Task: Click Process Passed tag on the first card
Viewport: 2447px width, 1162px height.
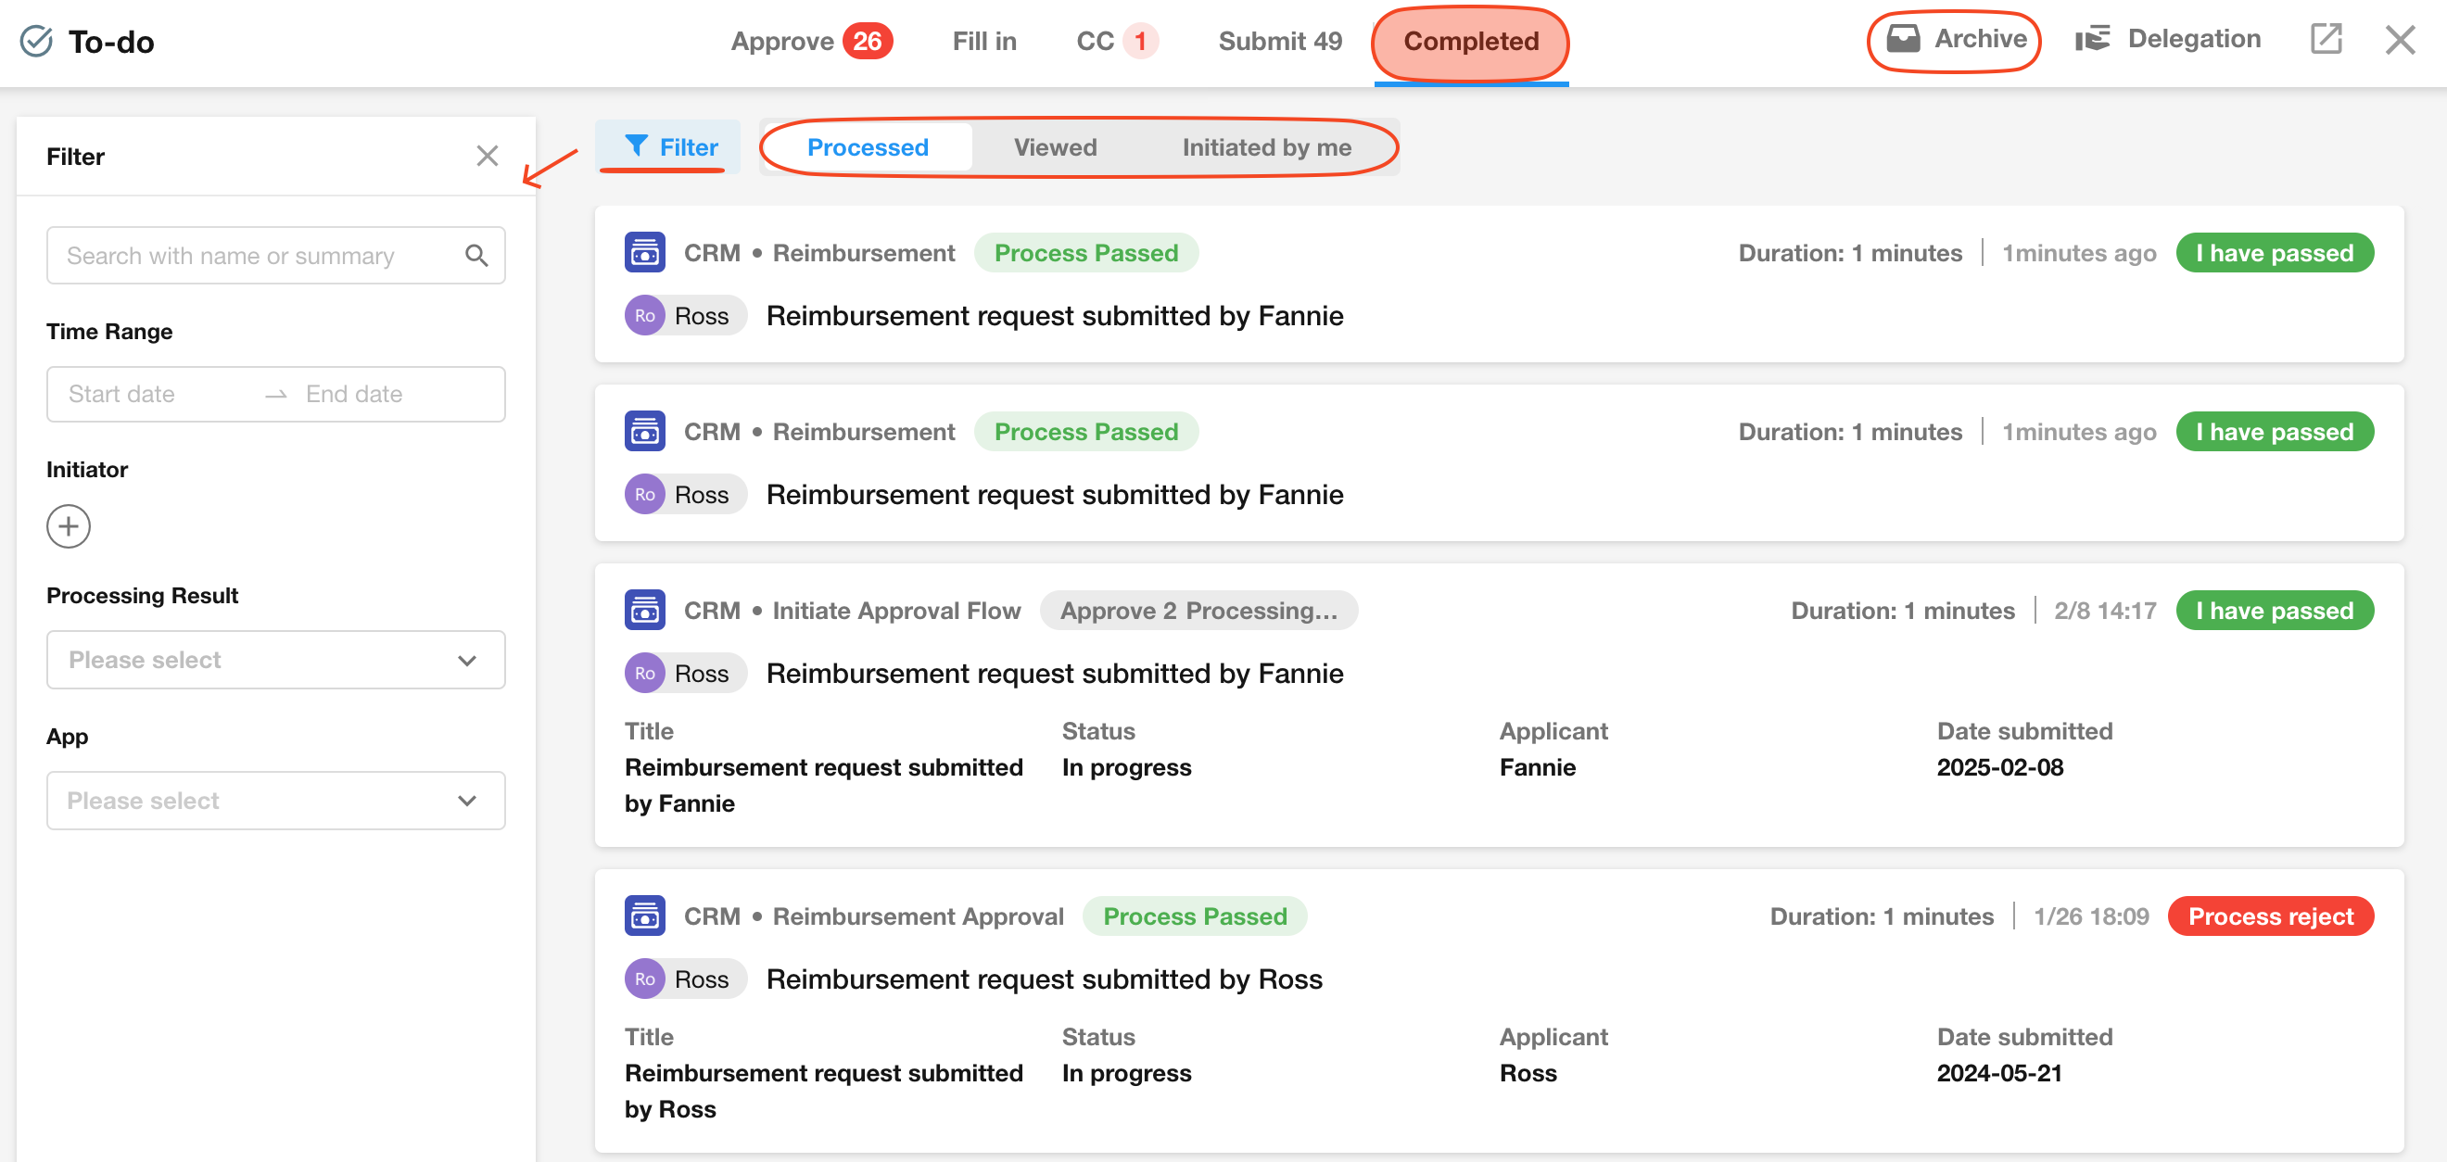Action: pos(1085,253)
